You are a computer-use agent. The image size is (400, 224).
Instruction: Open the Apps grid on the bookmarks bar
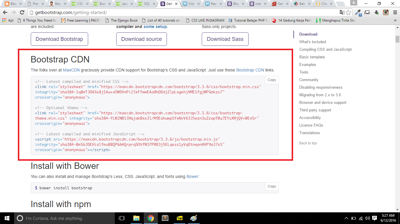pyautogui.click(x=5, y=20)
